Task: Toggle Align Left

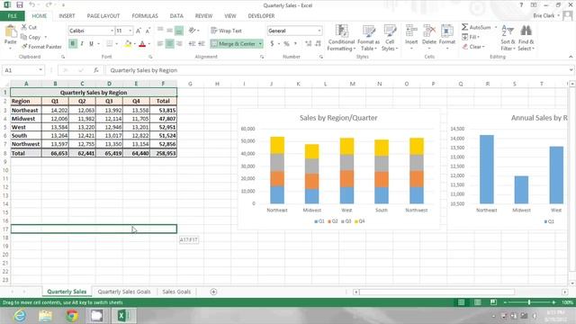Action: [160, 44]
